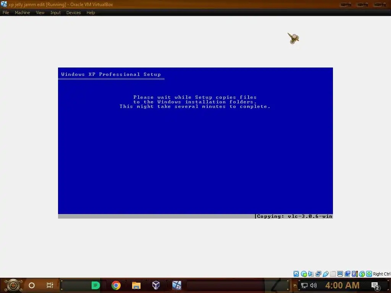Click the 'Copying: vlc-3.0.6-win' status text
Image resolution: width=391 pixels, height=293 pixels.
coord(294,216)
